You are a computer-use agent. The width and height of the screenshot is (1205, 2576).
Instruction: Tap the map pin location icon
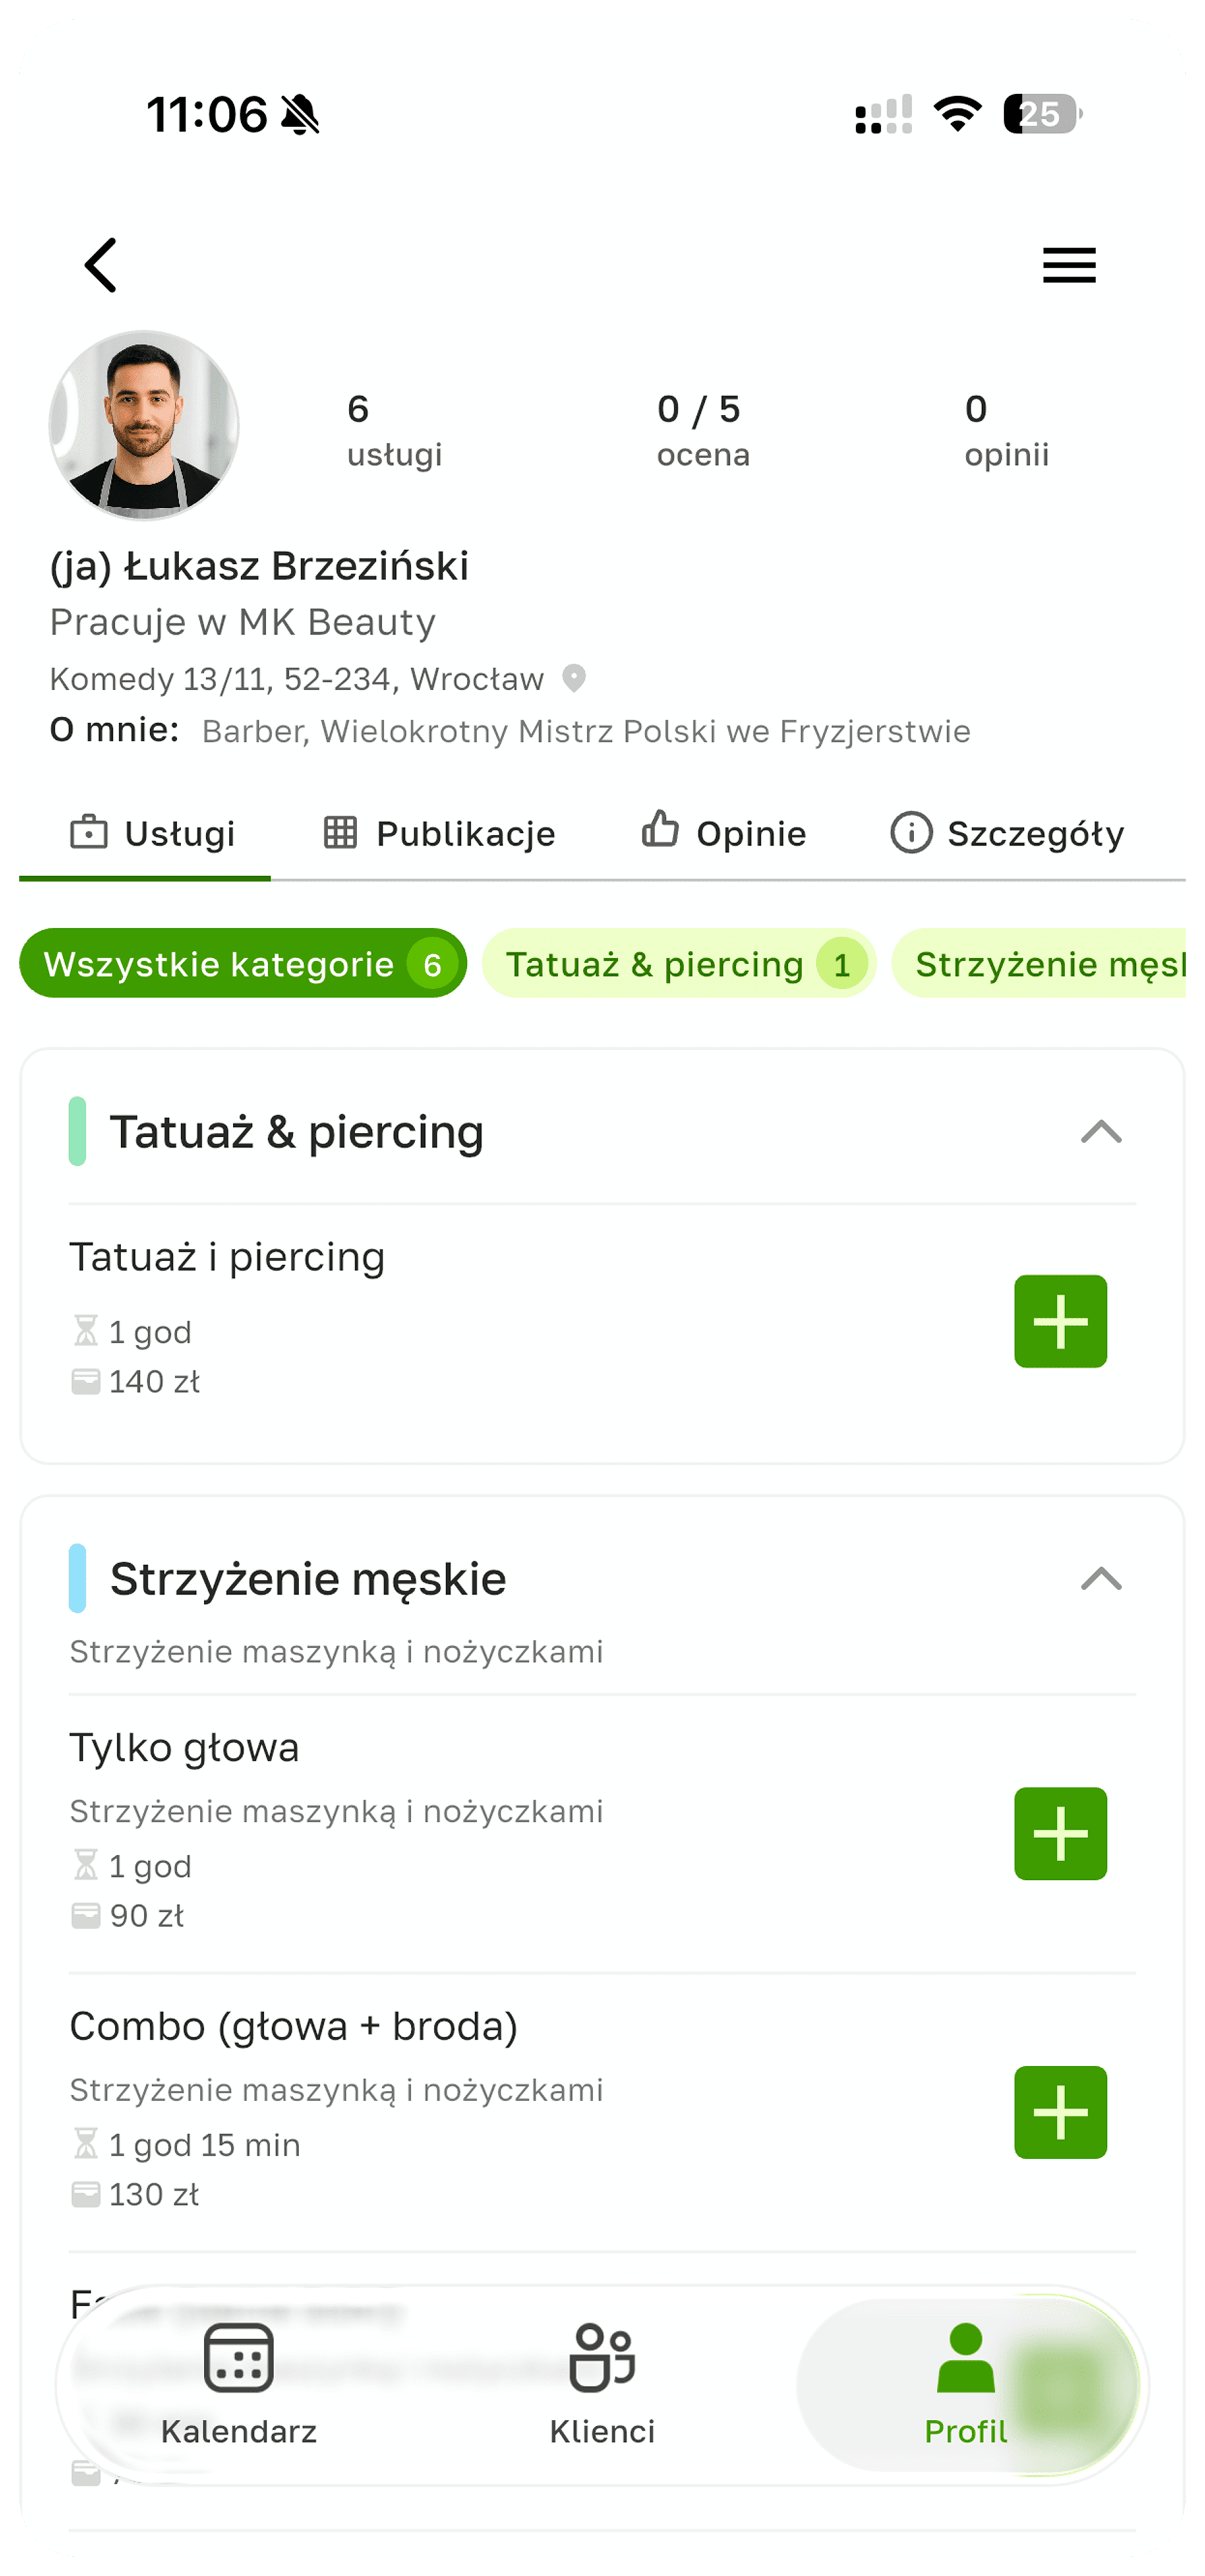(x=574, y=678)
